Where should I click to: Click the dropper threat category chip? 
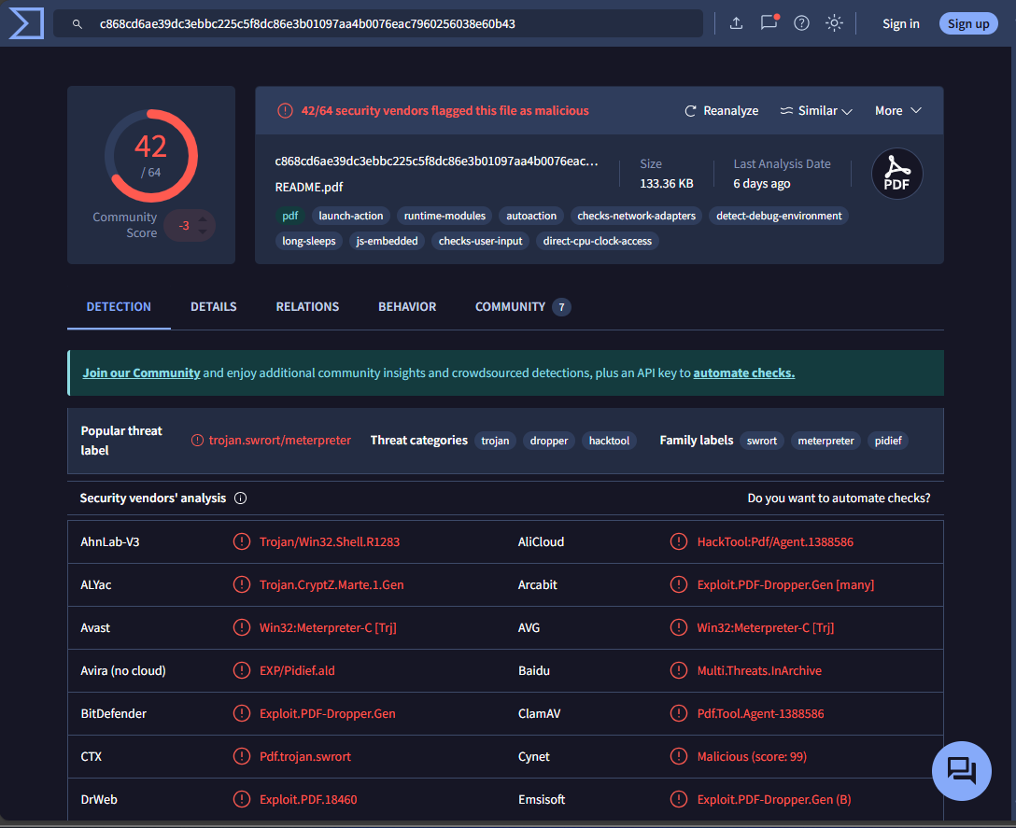(549, 441)
